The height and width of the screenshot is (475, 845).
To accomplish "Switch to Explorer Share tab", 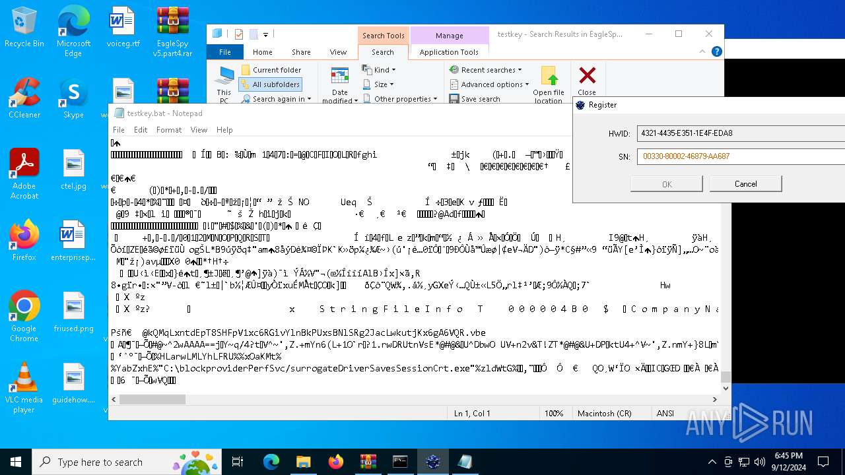I will (301, 52).
